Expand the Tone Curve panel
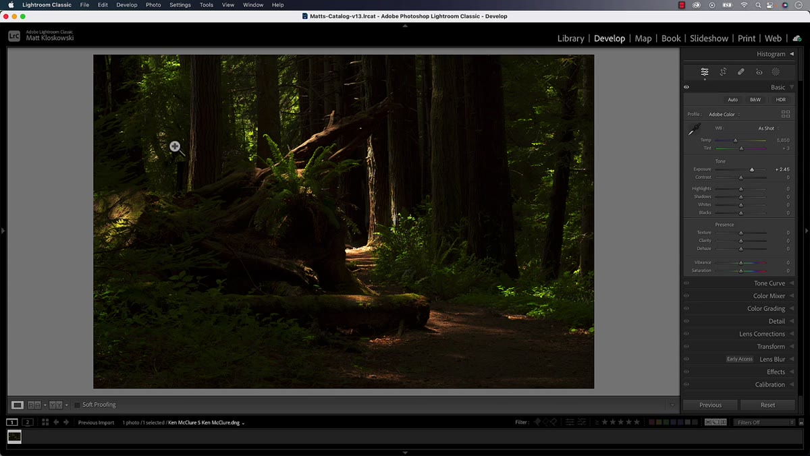This screenshot has width=810, height=456. (792, 283)
